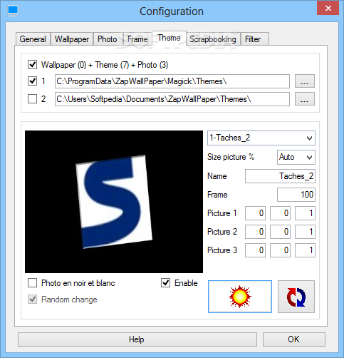344x358 pixels.
Task: Click Picture 1 second value field
Action: (x=280, y=213)
